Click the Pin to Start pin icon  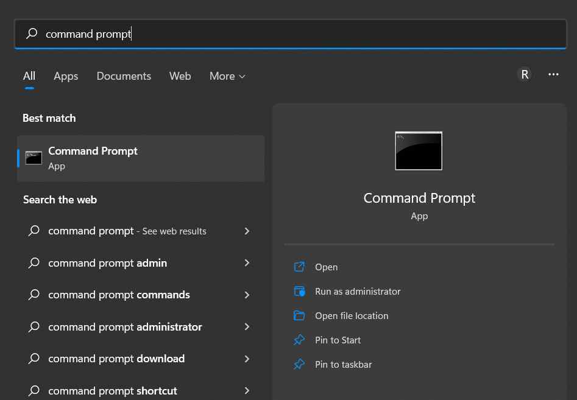(x=299, y=340)
